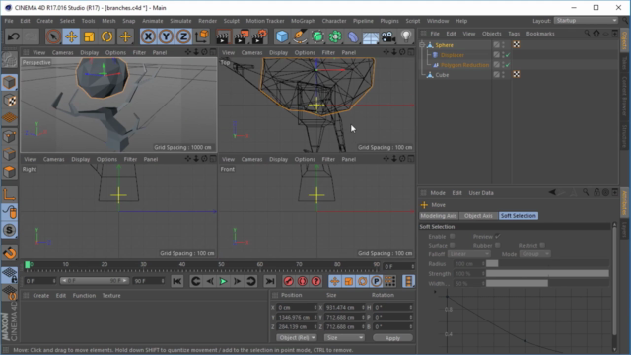The height and width of the screenshot is (355, 631).
Task: Open Edit Render Settings icon
Action: tap(258, 36)
